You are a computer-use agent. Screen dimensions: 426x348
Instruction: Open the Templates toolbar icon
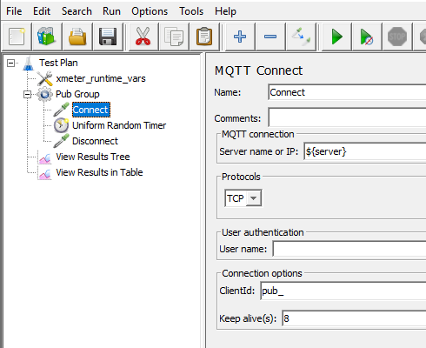click(x=47, y=37)
